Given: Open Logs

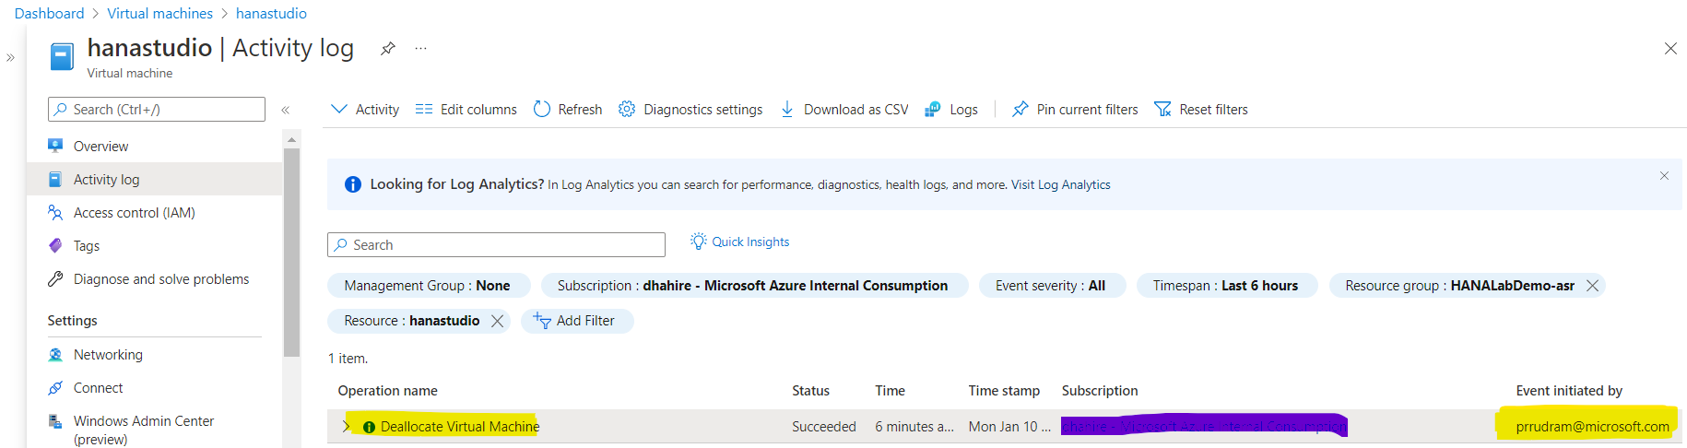Looking at the screenshot, I should pos(951,110).
